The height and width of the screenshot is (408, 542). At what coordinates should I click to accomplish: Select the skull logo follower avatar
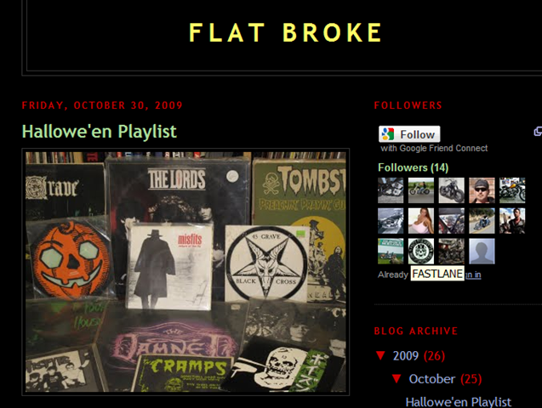420,251
